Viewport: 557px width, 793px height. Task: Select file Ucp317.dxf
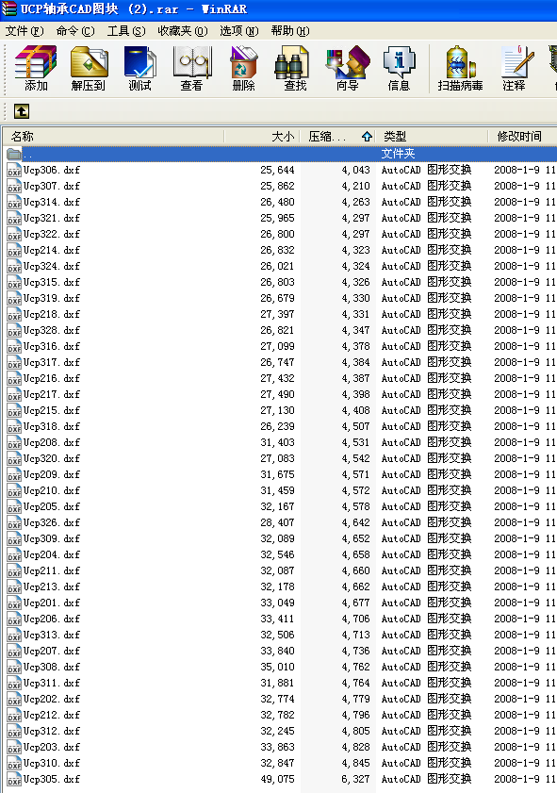point(52,362)
